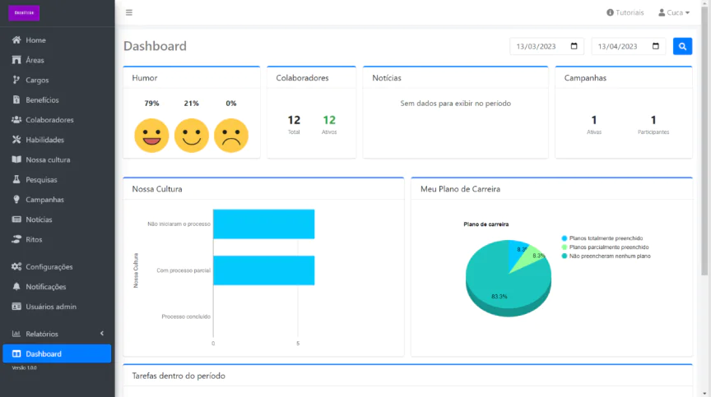The width and height of the screenshot is (711, 397).
Task: Select Nossa cultura from sidebar menu
Action: pos(48,159)
